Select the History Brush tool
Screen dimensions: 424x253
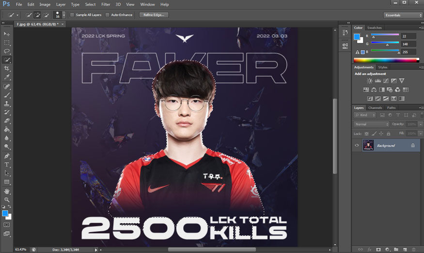(x=7, y=112)
